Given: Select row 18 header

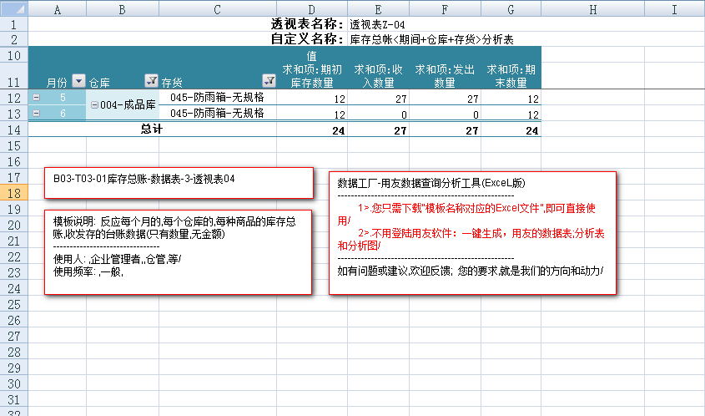Looking at the screenshot, I should click(14, 193).
